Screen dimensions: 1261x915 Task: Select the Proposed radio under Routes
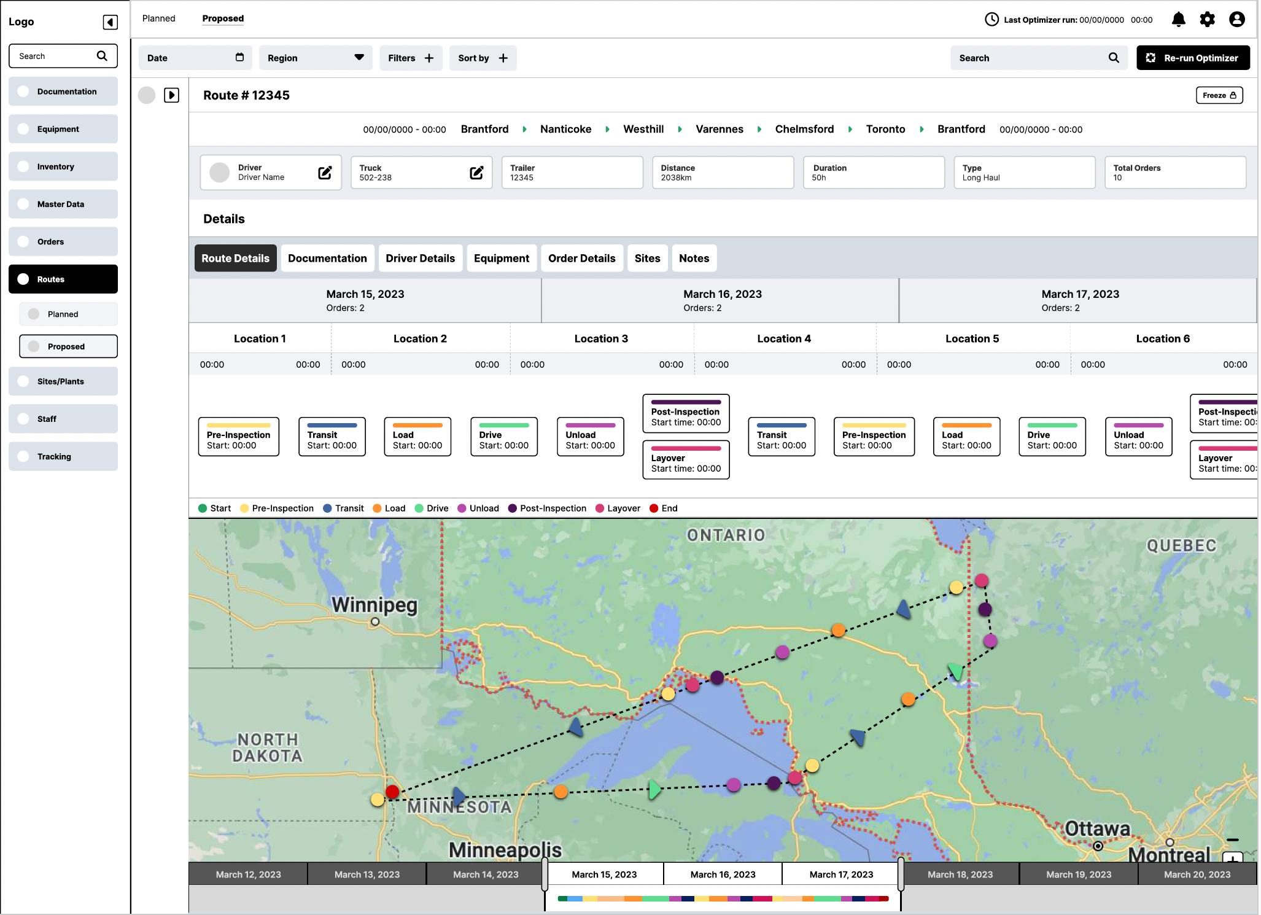point(34,346)
